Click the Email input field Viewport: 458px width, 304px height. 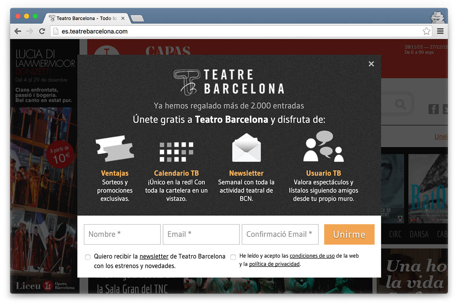click(201, 234)
